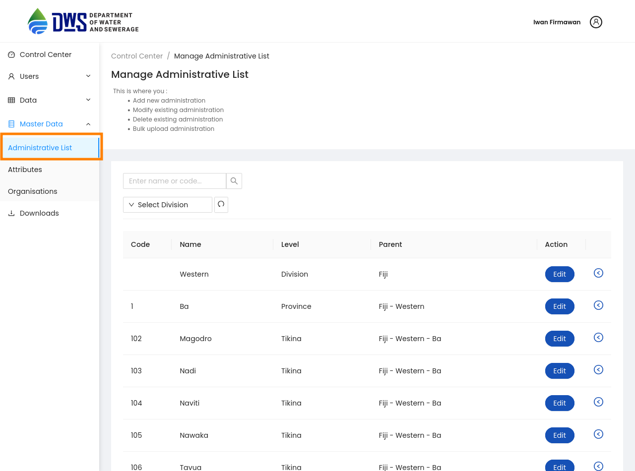Viewport: 635px width, 471px height.
Task: Expand the Ba row arrow icon
Action: (x=598, y=305)
